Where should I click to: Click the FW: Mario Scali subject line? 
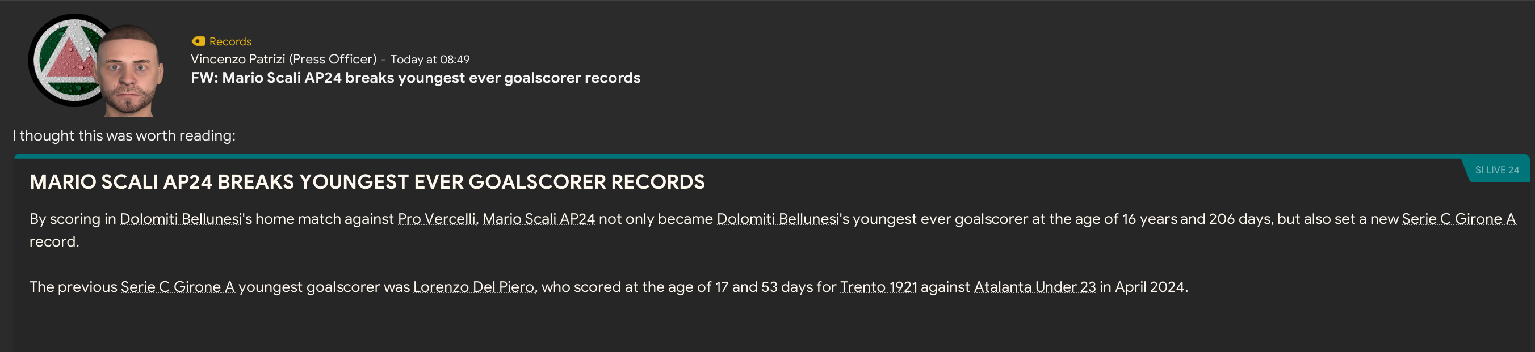click(x=416, y=78)
